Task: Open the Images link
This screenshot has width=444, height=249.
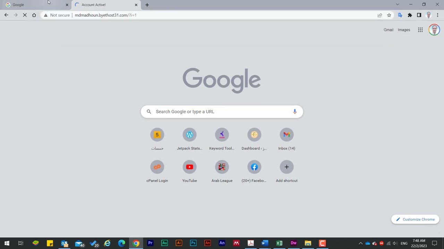Action: click(404, 30)
